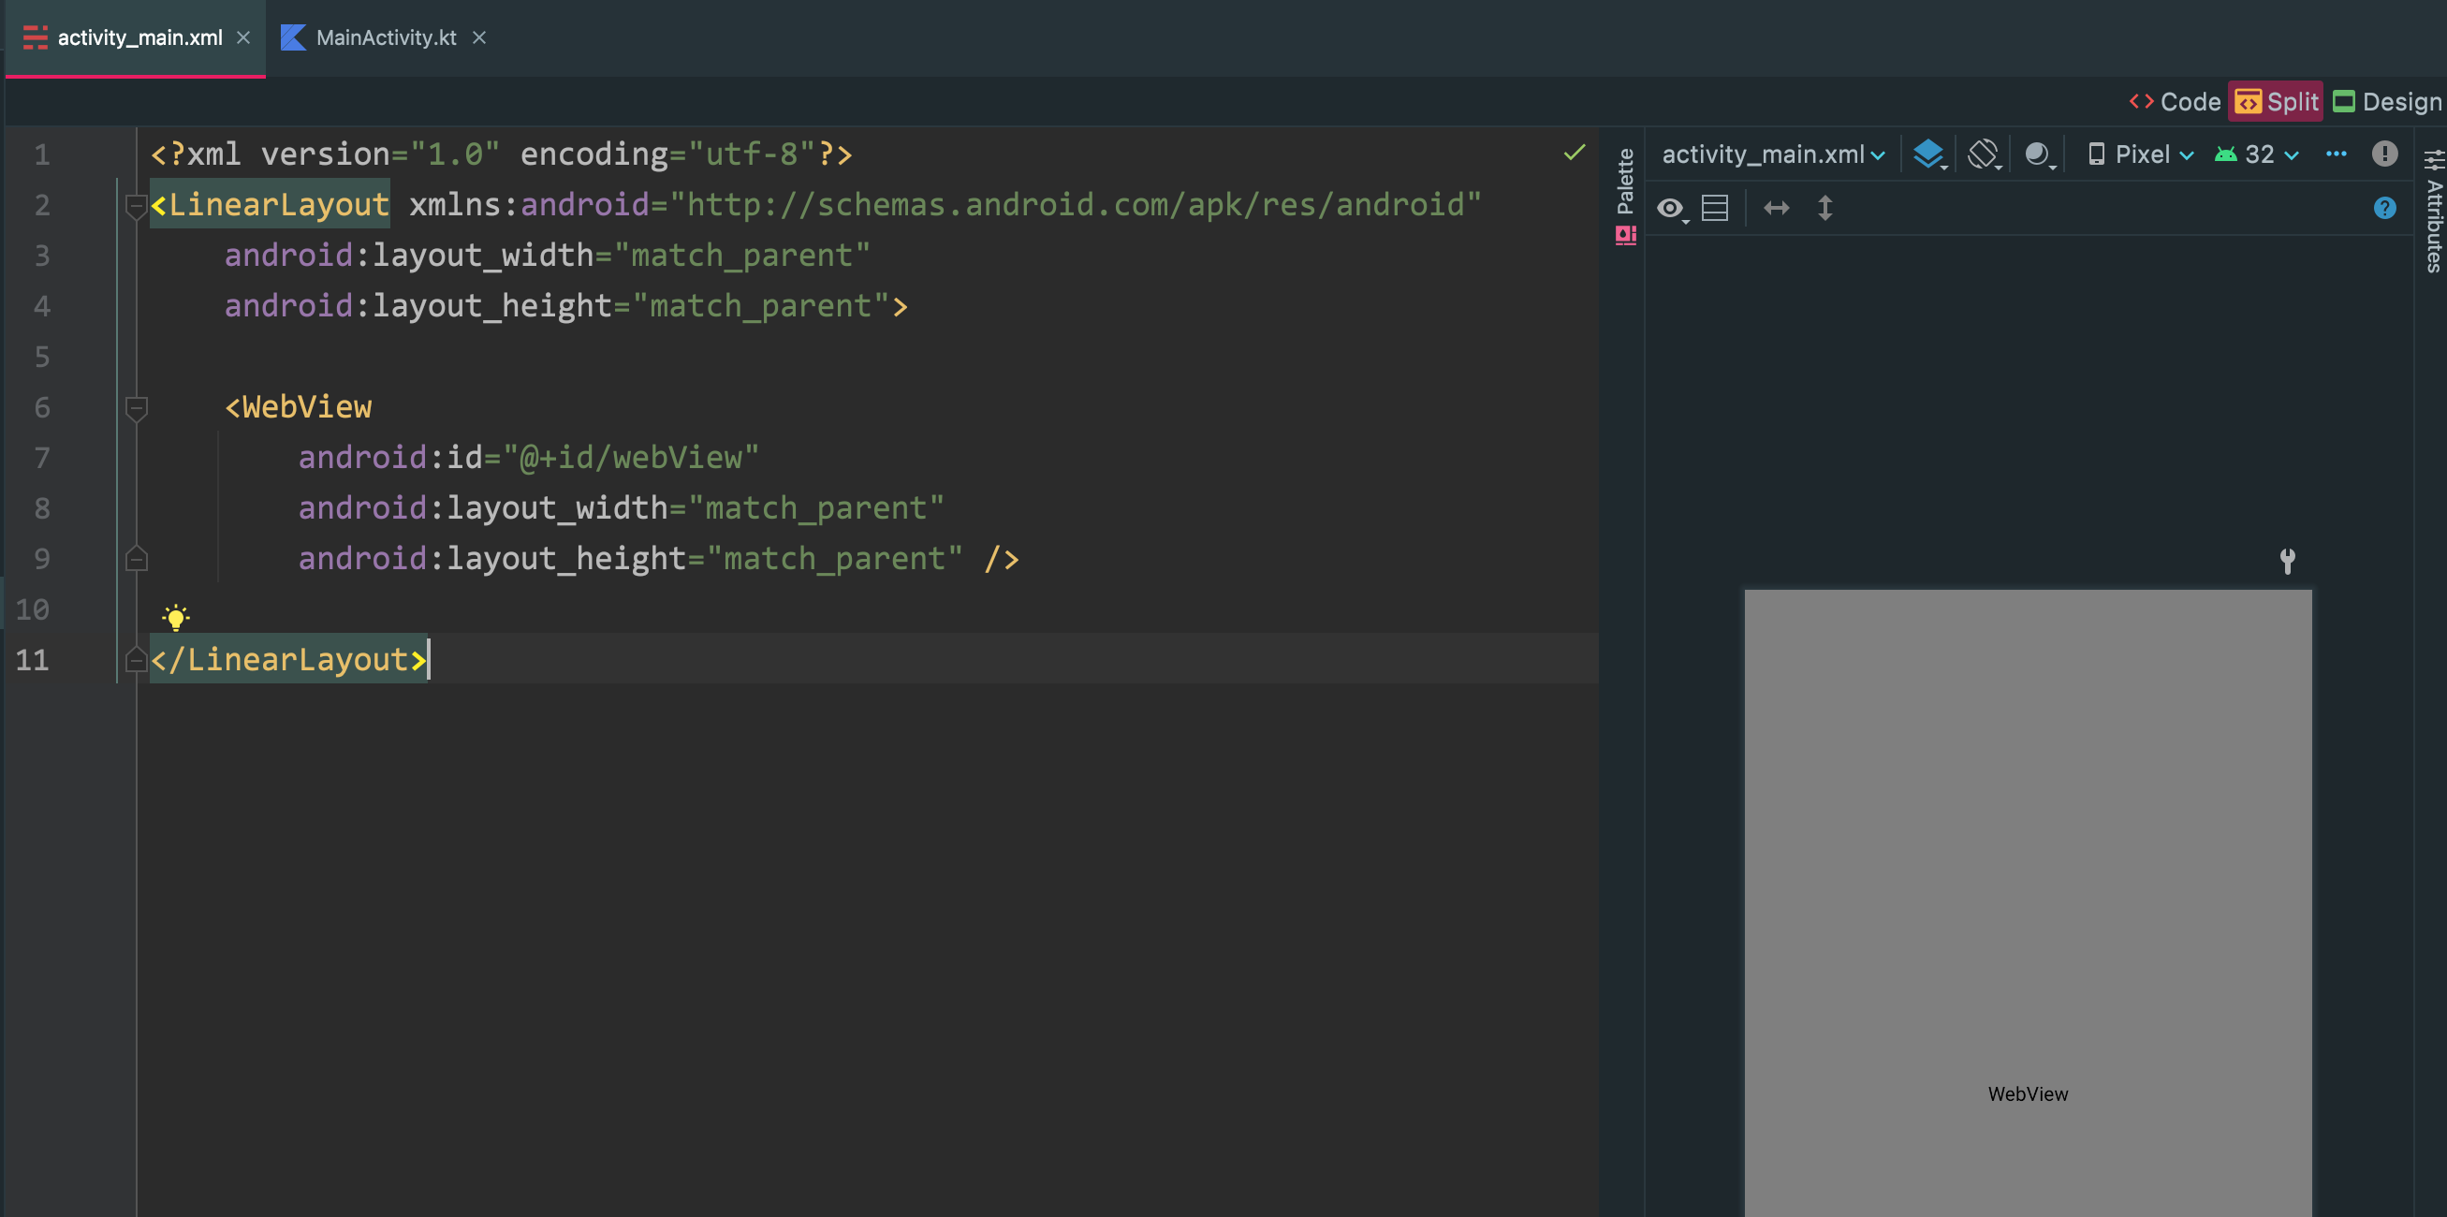Image resolution: width=2447 pixels, height=1217 pixels.
Task: Switch to Split view mode
Action: [x=2276, y=102]
